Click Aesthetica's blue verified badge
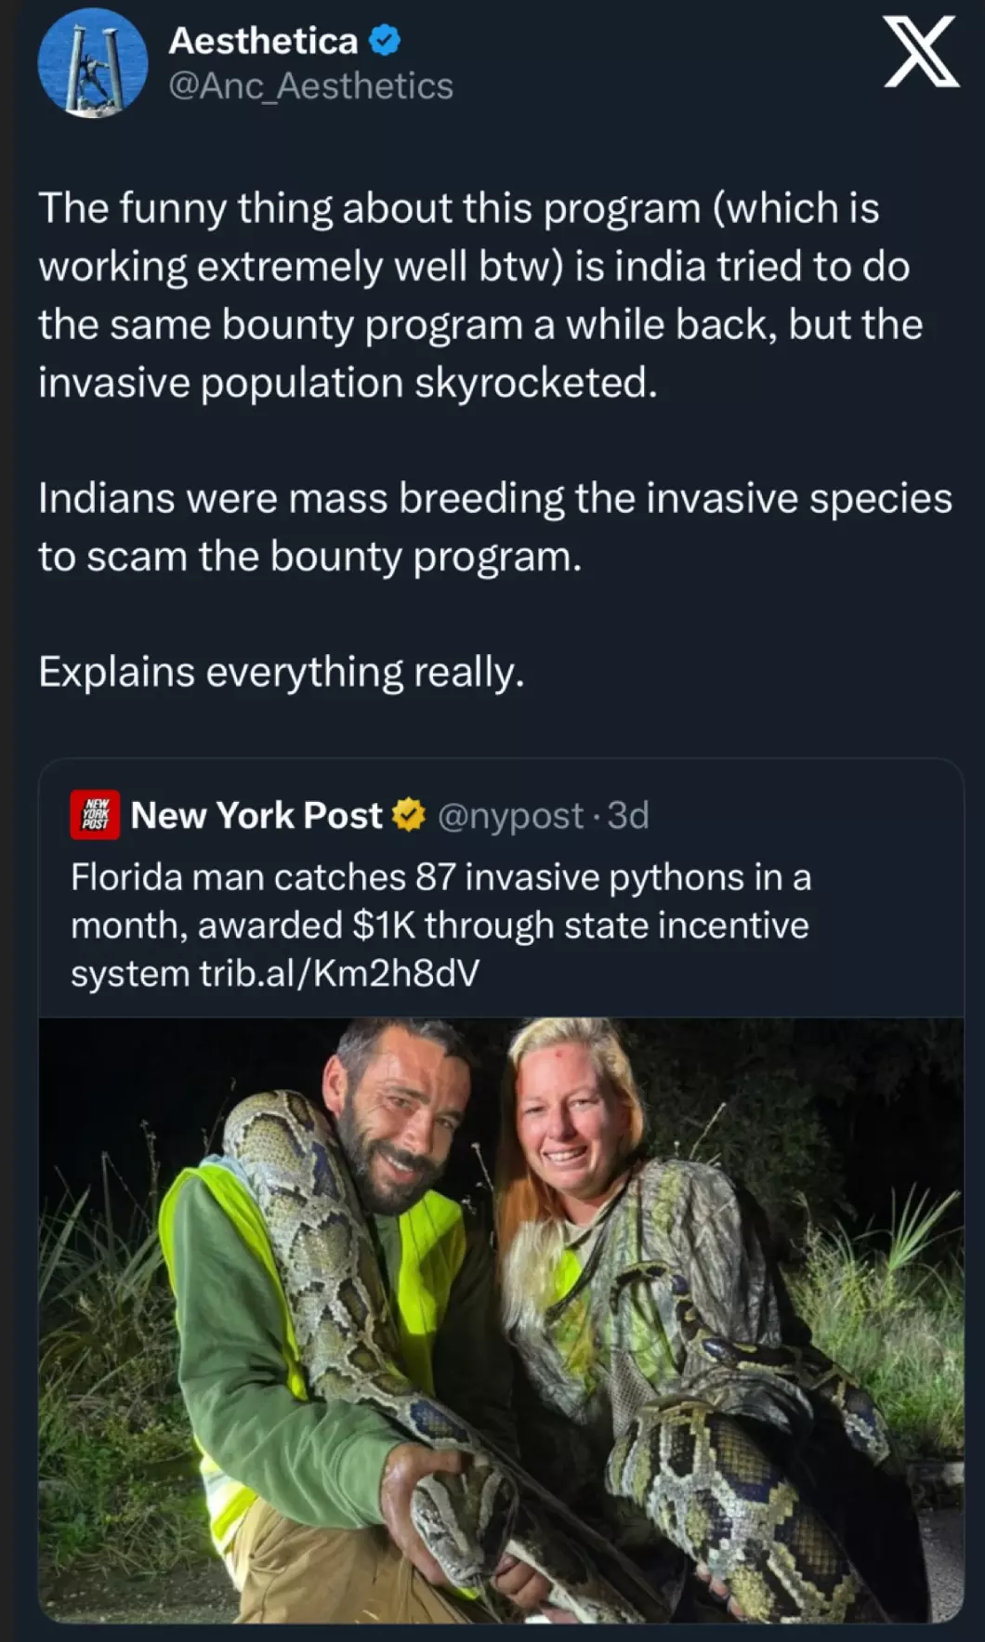This screenshot has width=985, height=1642. [385, 40]
